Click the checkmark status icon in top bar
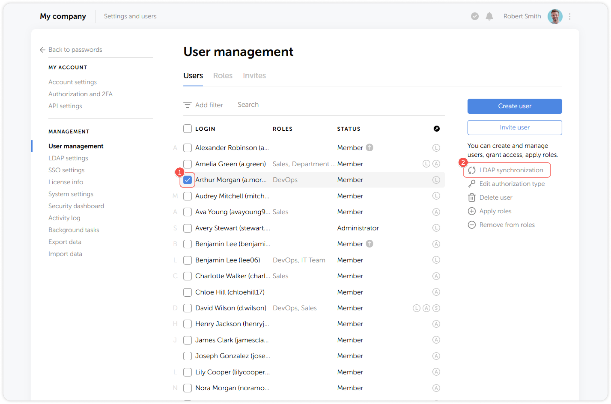 (x=474, y=16)
